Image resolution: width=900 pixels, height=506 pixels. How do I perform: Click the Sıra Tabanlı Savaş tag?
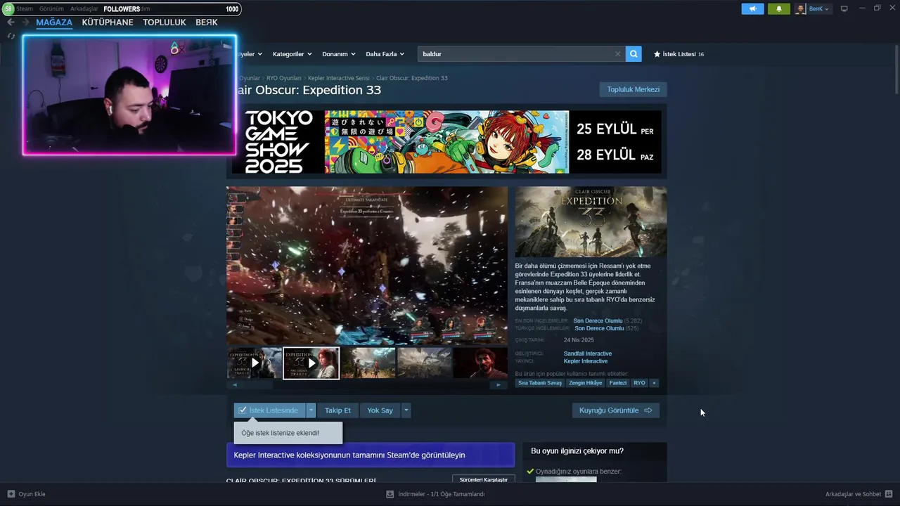click(540, 383)
